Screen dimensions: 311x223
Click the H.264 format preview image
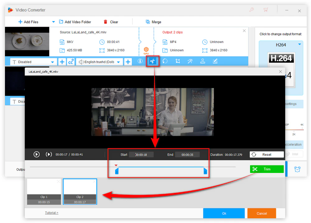281,70
